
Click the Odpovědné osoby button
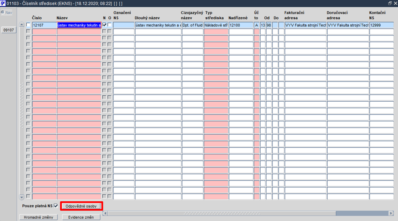click(81, 206)
